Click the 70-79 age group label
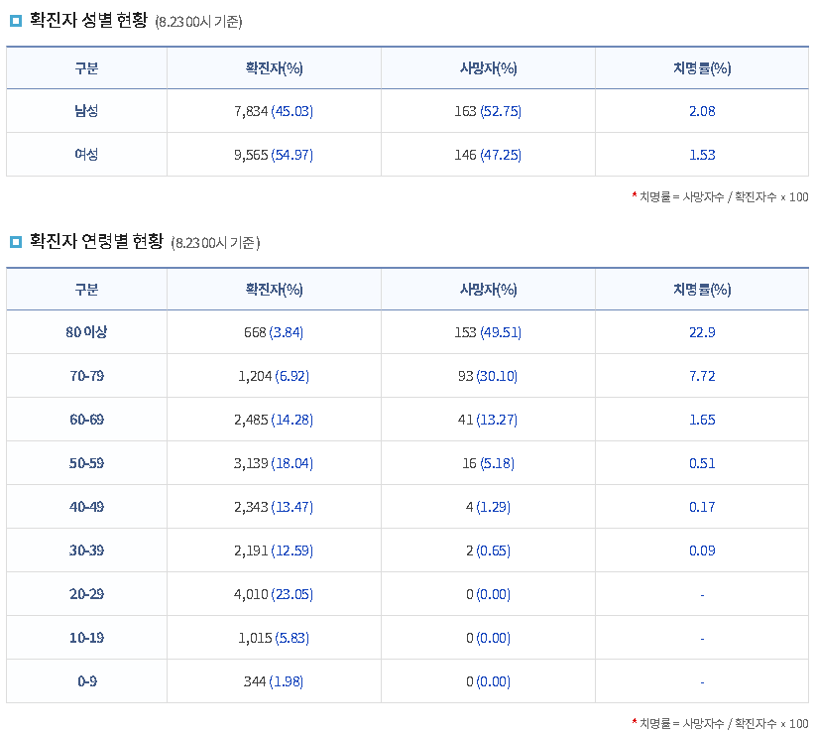This screenshot has height=734, width=815. coord(86,376)
